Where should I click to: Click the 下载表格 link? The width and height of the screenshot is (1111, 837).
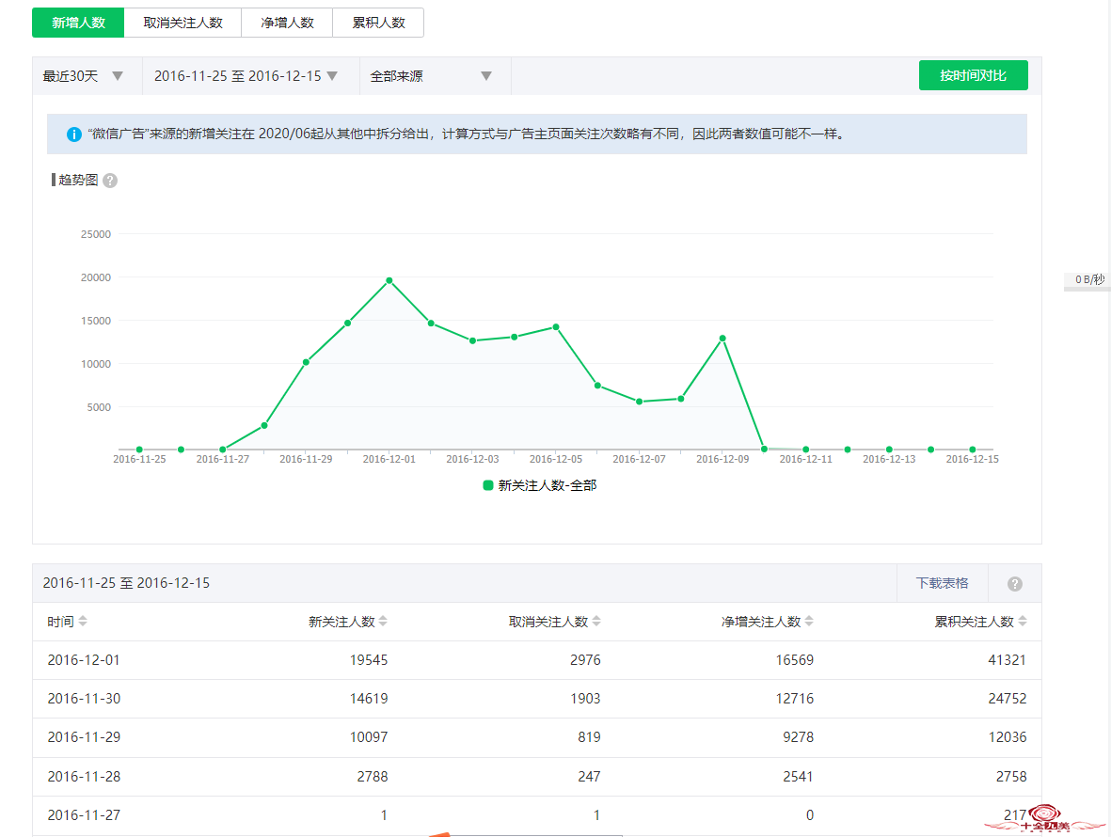942,583
